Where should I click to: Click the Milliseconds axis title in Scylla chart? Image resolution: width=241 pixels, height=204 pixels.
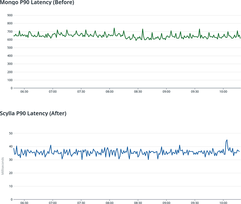(x=2, y=166)
